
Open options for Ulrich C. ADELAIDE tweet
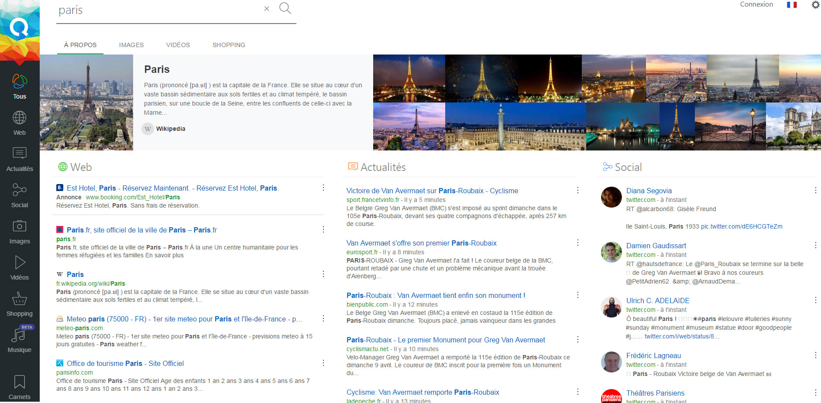[x=815, y=300]
